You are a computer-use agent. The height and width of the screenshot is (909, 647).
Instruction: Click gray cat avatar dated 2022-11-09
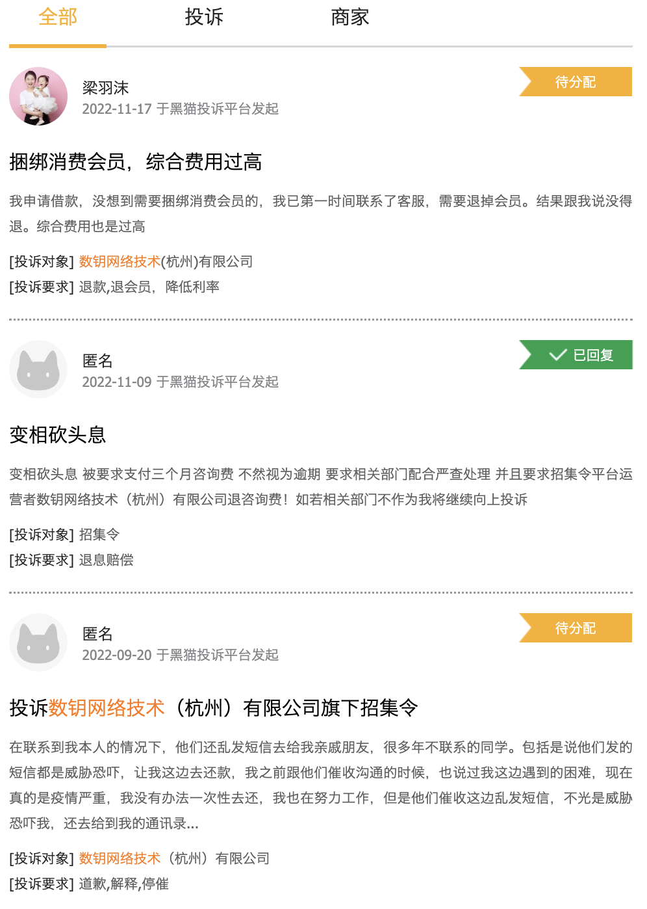pyautogui.click(x=38, y=369)
